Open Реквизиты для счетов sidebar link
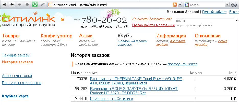The image size is (239, 105). 22,83
